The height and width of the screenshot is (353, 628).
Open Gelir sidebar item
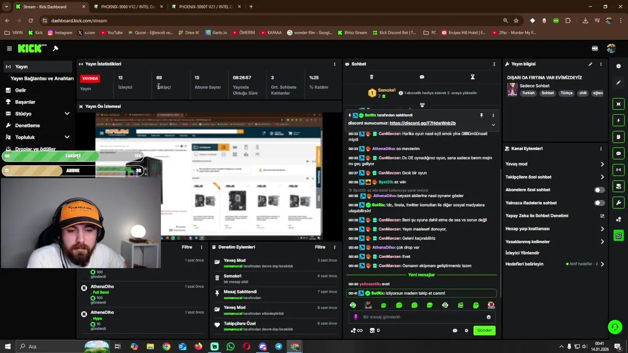pos(21,90)
